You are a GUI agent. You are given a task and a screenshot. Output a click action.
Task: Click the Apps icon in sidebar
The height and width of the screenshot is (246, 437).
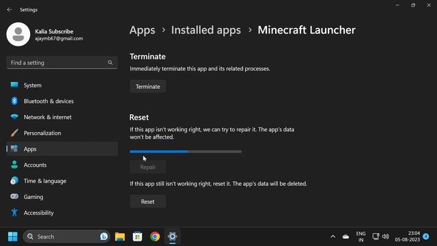14,149
